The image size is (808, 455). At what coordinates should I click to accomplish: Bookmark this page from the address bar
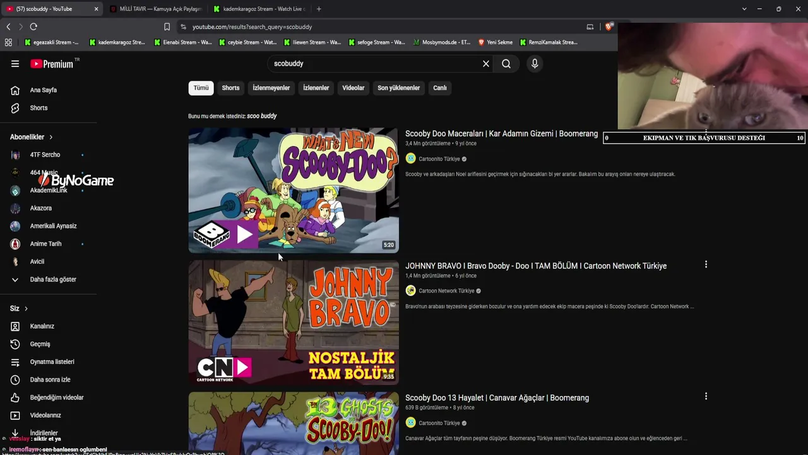[167, 27]
